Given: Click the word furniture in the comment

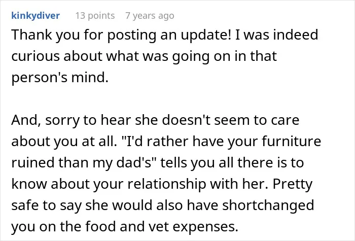Looking at the screenshot, I should tap(292, 141).
